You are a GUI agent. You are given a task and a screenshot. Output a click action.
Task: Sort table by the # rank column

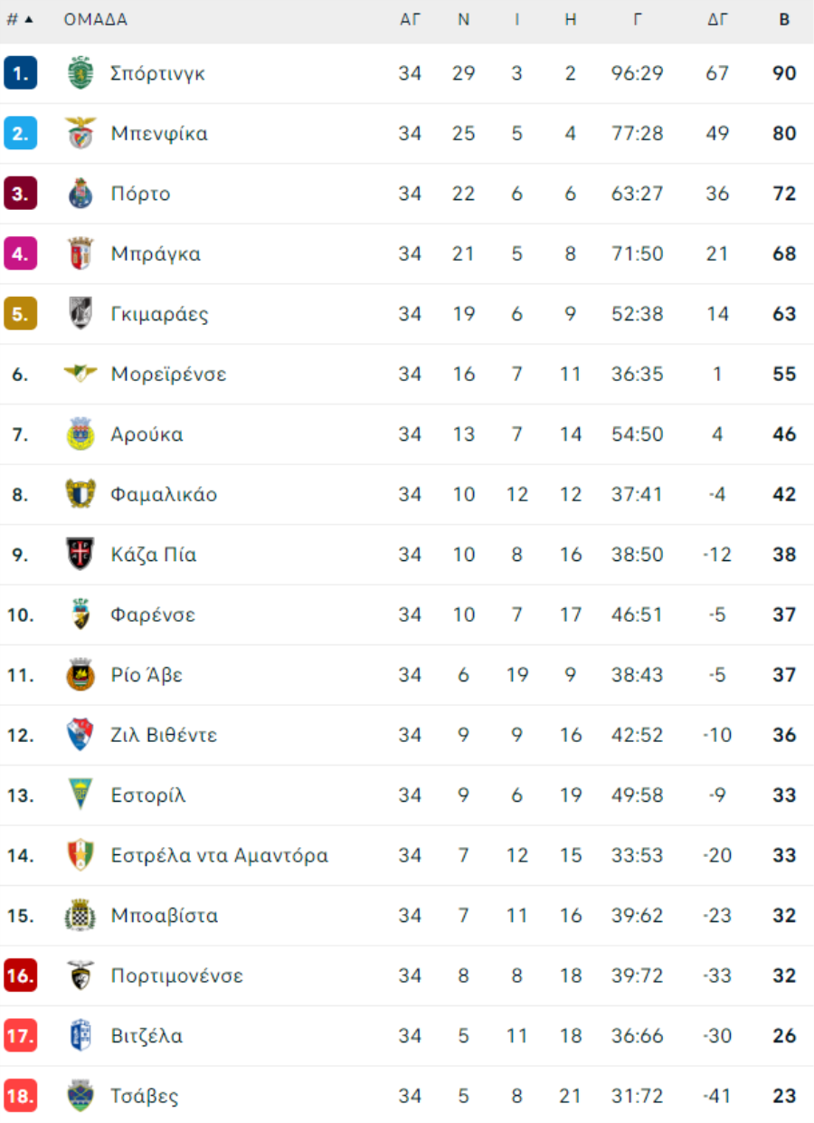tap(19, 20)
